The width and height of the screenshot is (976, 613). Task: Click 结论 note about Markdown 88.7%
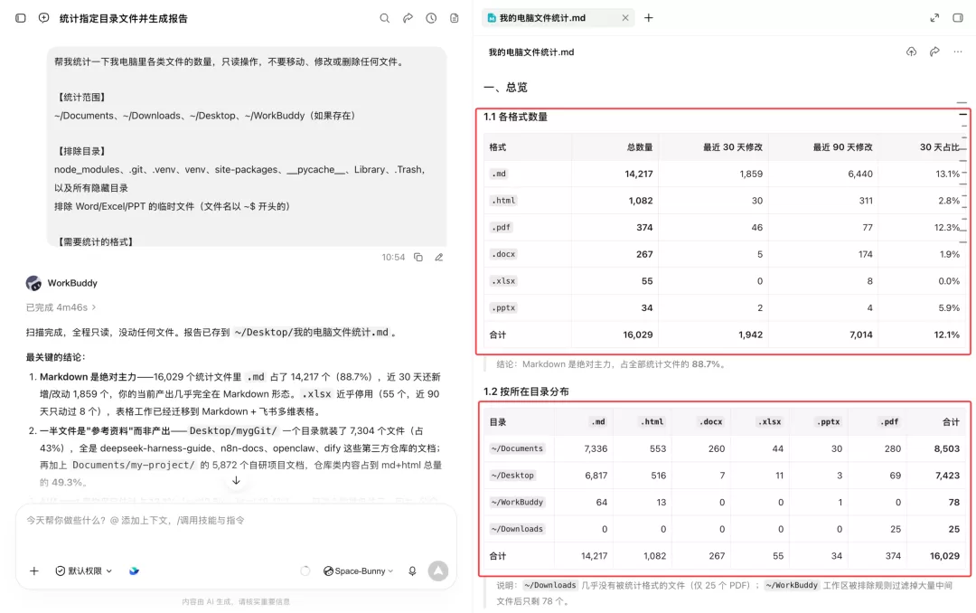pos(611,364)
